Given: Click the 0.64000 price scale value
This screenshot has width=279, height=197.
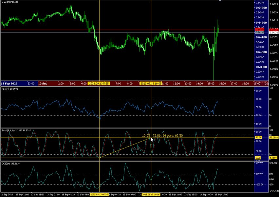Looking at the screenshot, I should (261, 52).
